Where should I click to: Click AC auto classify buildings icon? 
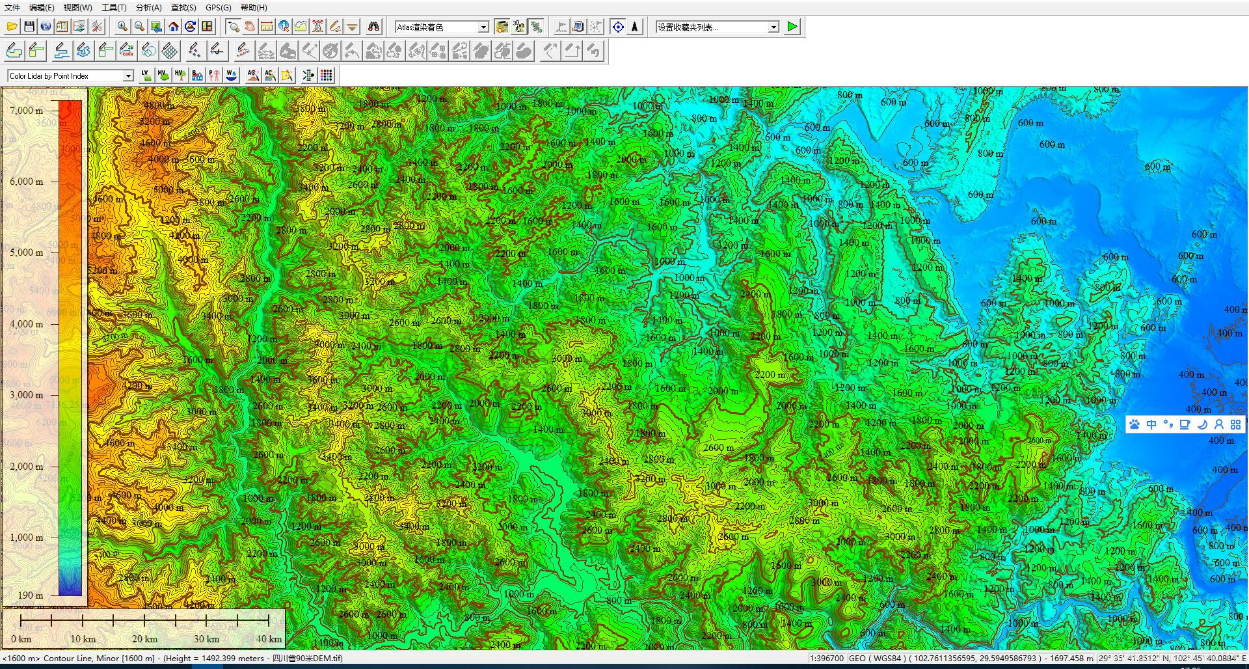point(269,75)
